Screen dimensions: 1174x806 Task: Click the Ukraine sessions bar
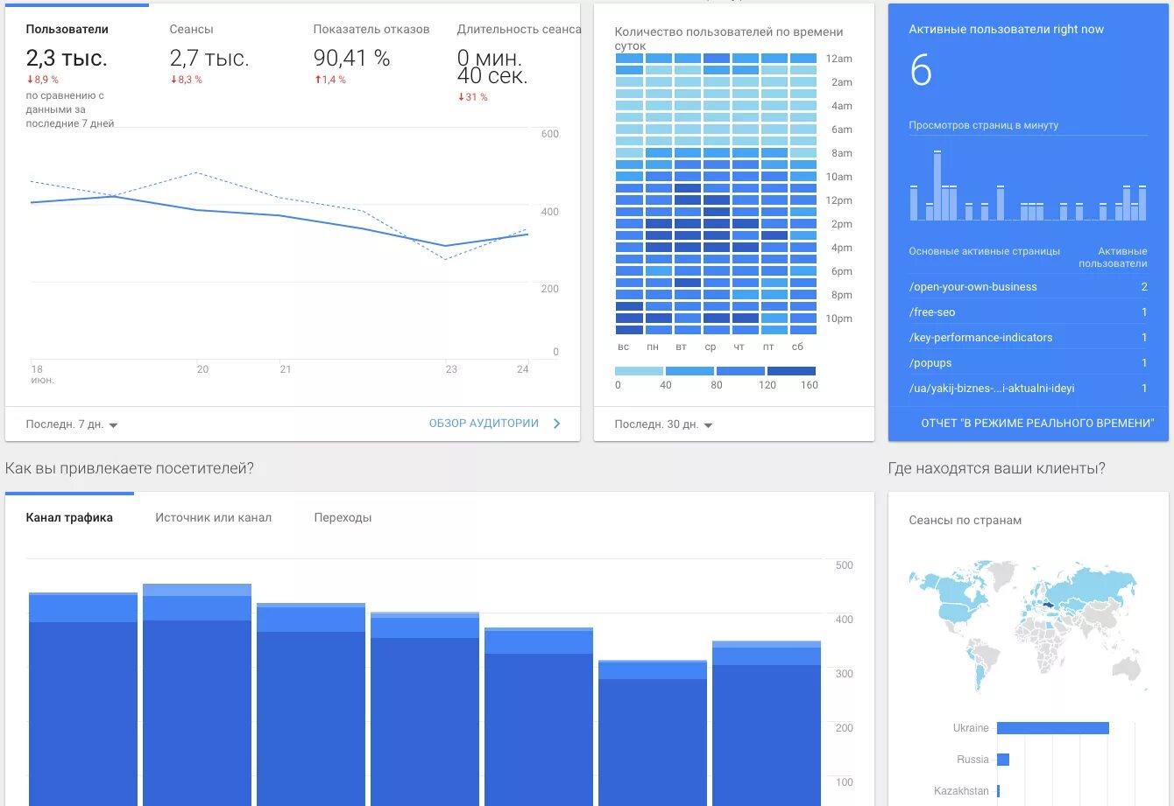click(1053, 728)
